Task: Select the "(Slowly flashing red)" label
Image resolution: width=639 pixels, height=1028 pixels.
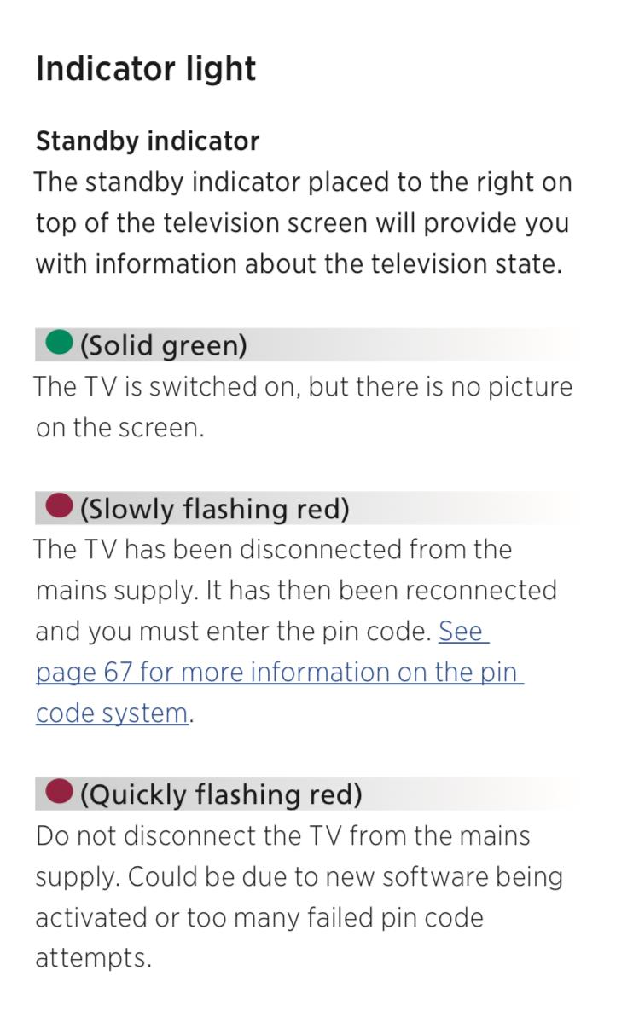Action: 214,509
